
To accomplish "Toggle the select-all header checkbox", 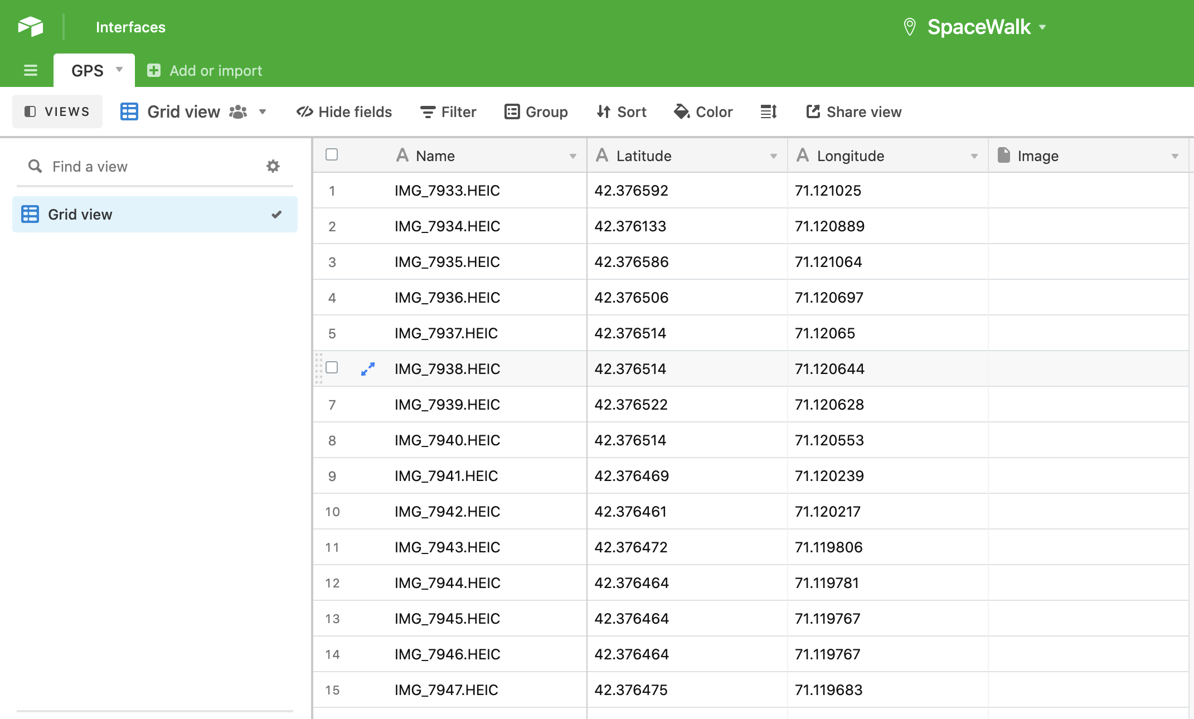I will coord(332,154).
